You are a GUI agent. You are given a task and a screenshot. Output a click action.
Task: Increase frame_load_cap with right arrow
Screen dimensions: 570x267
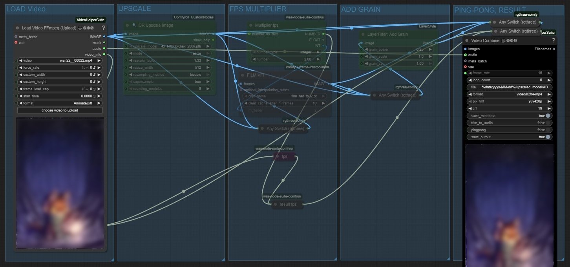99,89
